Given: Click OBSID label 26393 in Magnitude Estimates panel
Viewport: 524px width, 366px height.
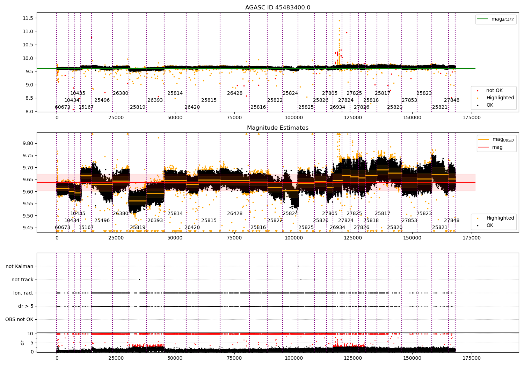Looking at the screenshot, I should [x=155, y=221].
